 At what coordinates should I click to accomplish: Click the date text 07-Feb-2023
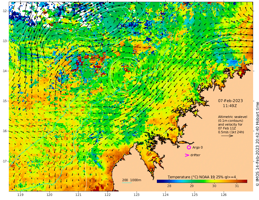pos(230,101)
